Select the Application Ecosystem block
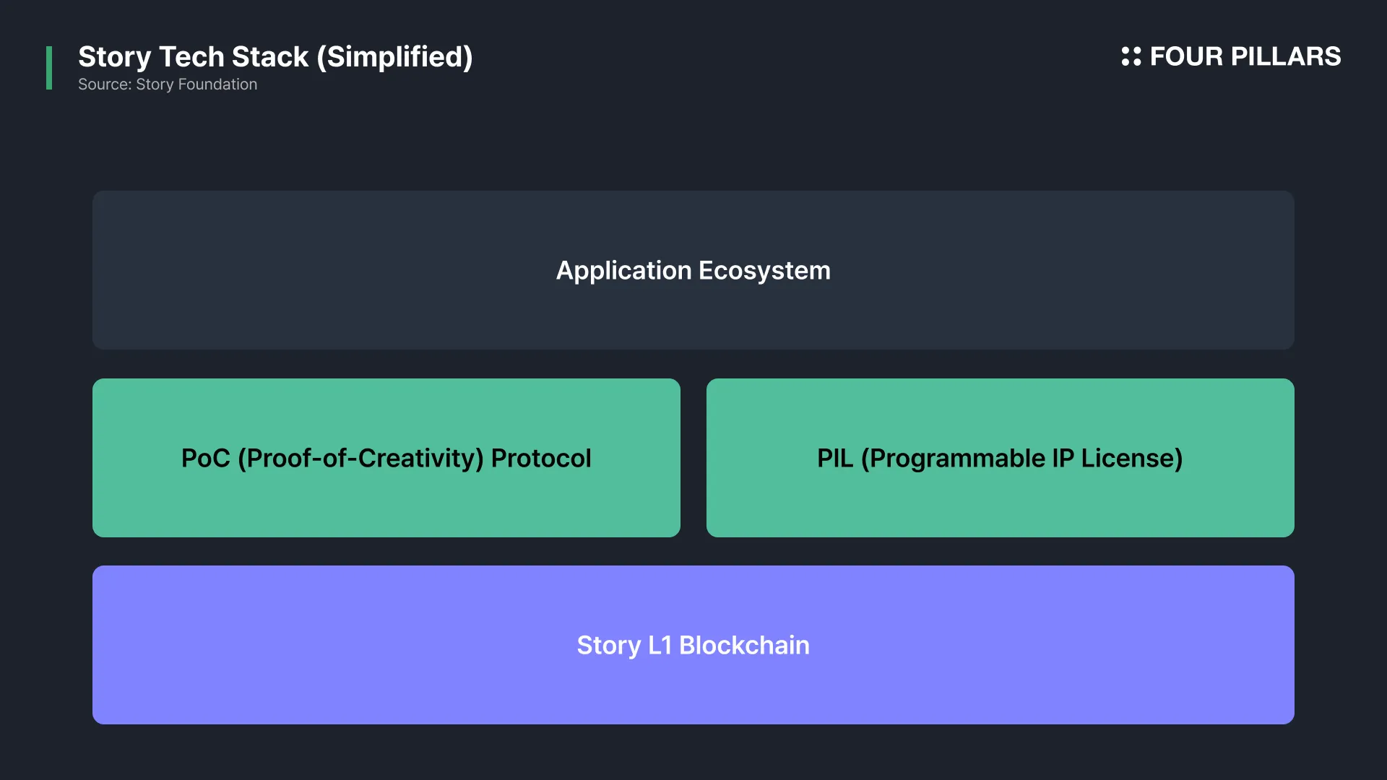1387x780 pixels. [x=693, y=270]
